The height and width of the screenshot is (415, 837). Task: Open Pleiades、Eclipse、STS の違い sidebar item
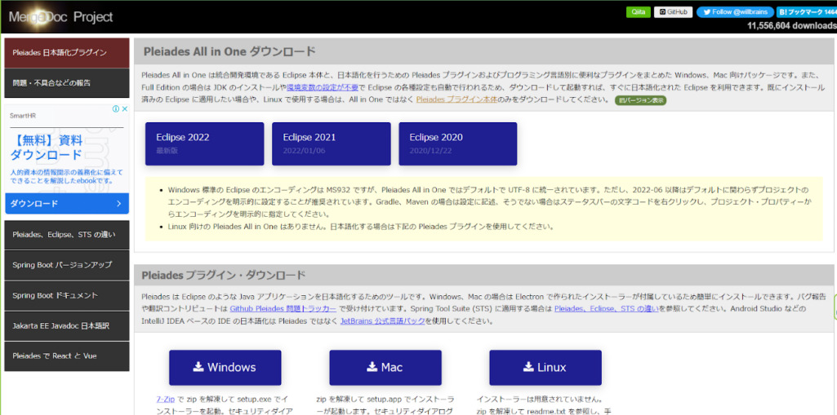pyautogui.click(x=67, y=234)
